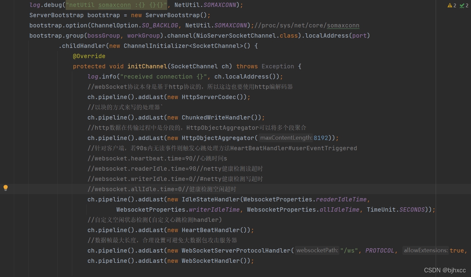The image size is (471, 277).
Task: Click the PROTOCOL constant
Action: point(380,251)
